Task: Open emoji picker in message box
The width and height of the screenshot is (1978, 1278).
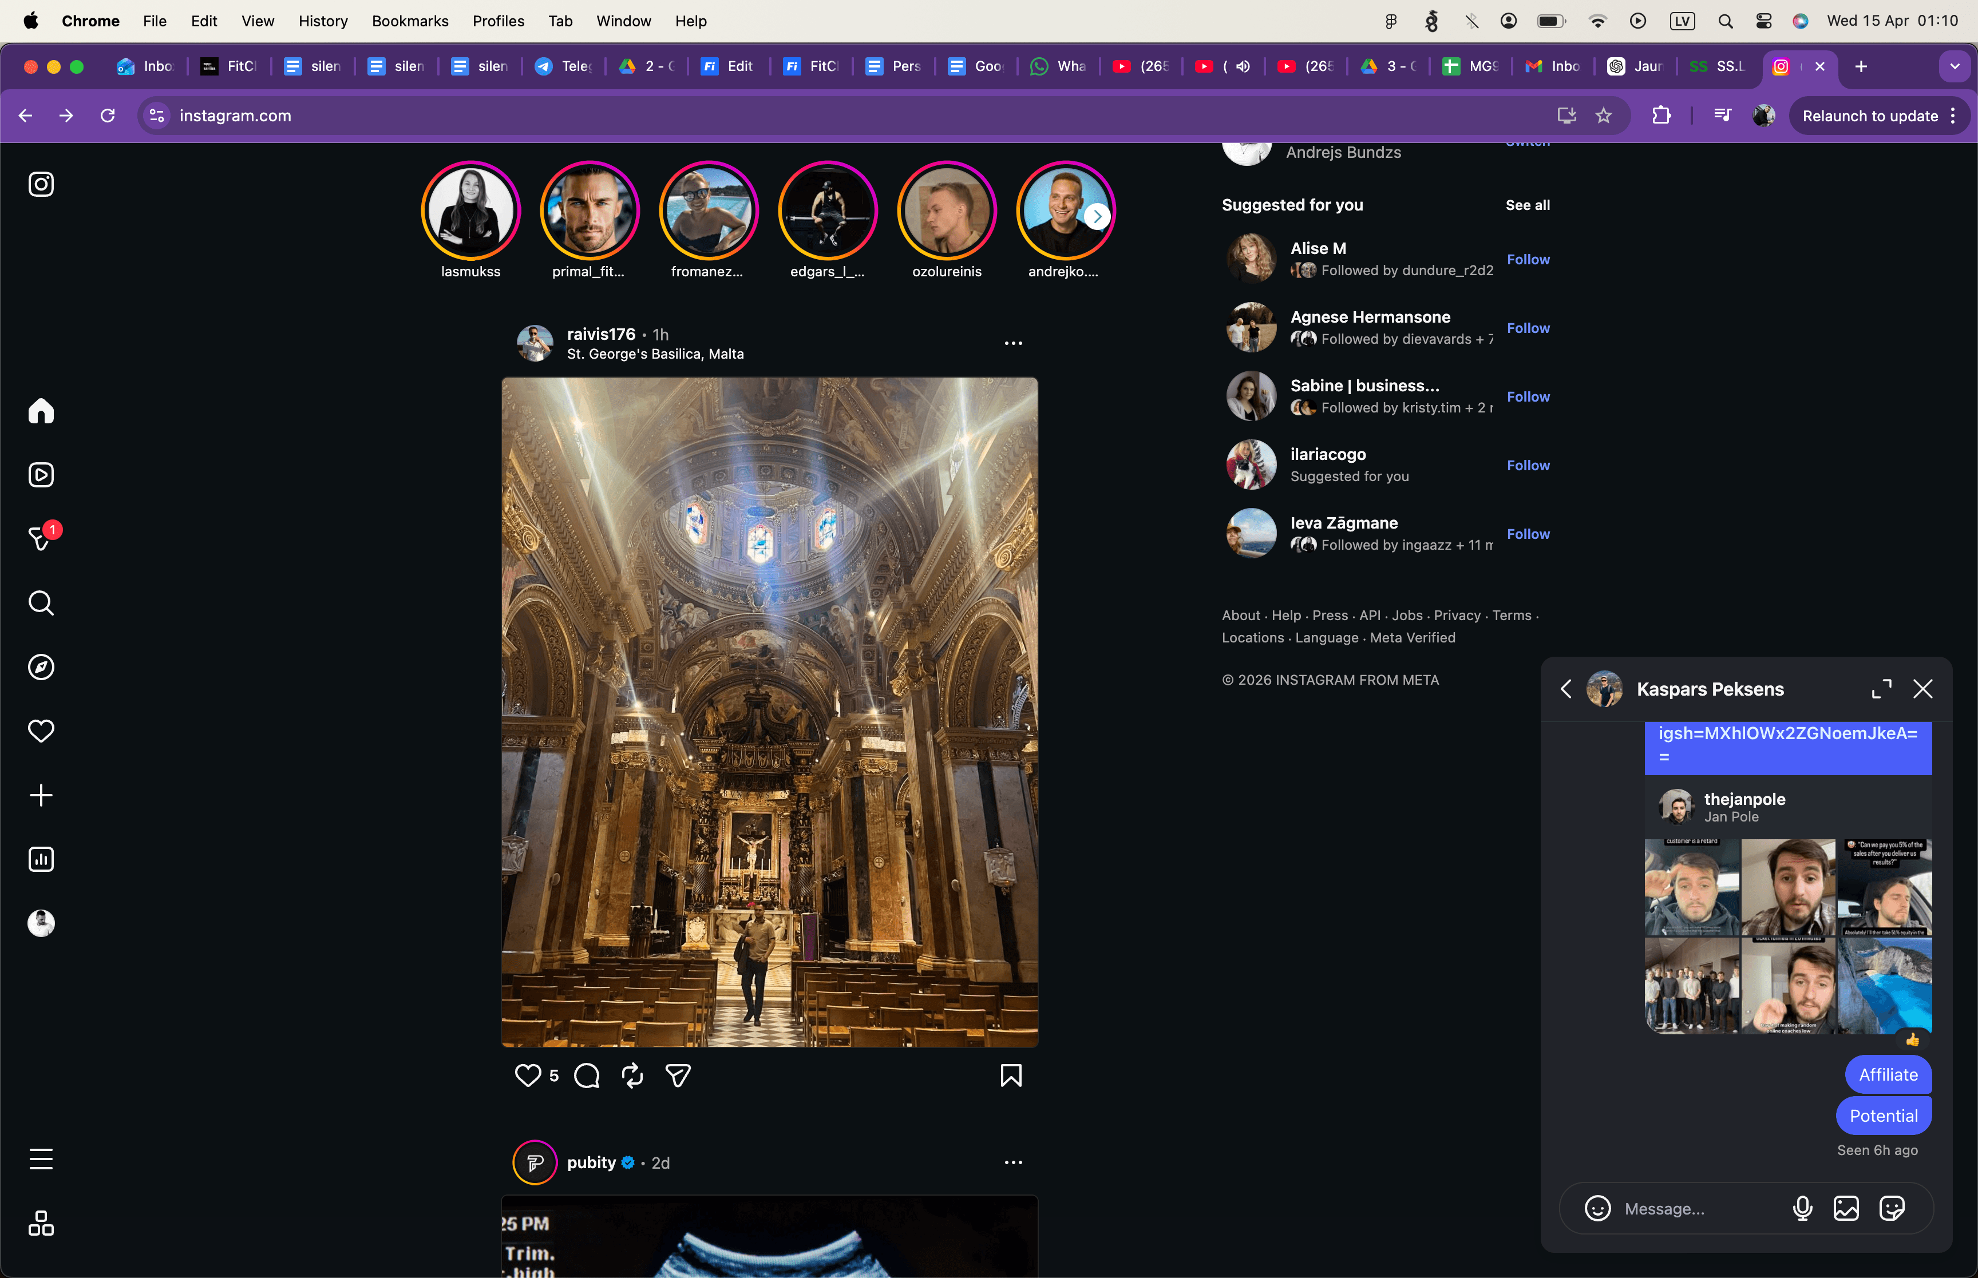Action: [x=1597, y=1208]
